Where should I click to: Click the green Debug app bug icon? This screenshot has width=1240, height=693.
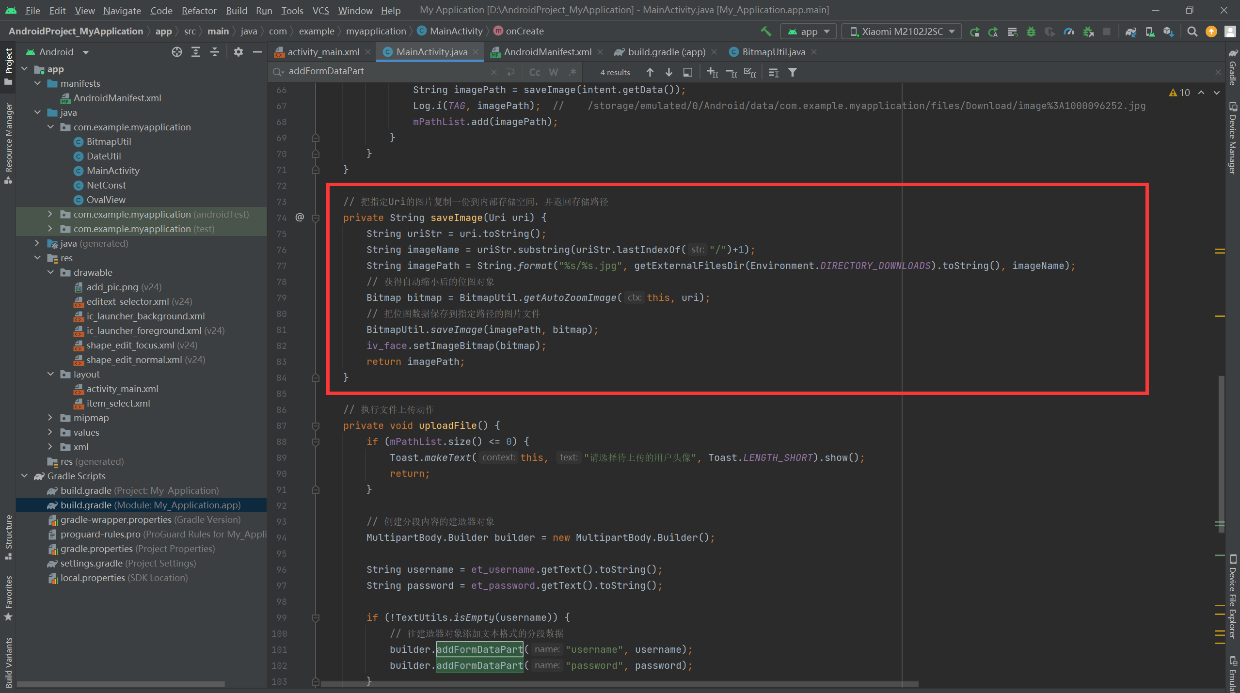click(x=1031, y=31)
